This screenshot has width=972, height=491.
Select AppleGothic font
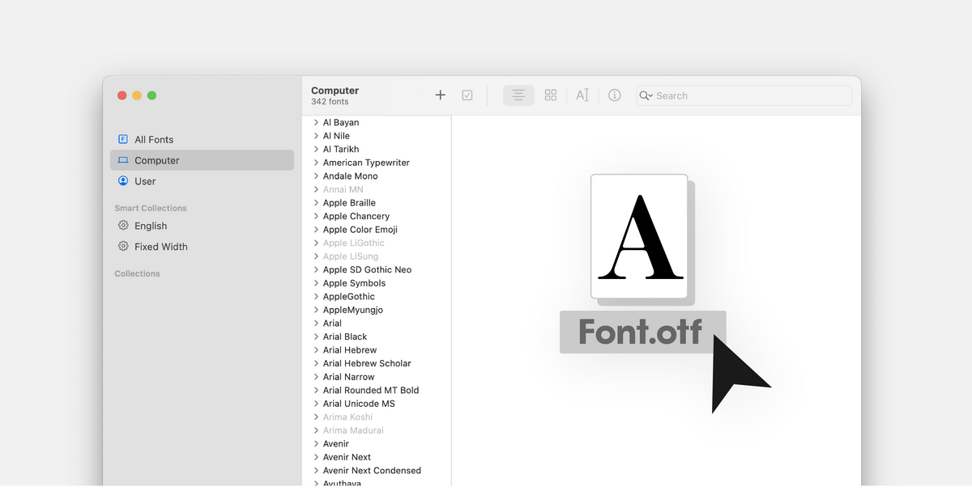coord(349,296)
